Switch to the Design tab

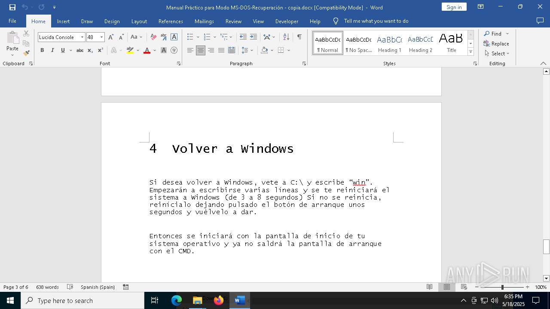[112, 21]
